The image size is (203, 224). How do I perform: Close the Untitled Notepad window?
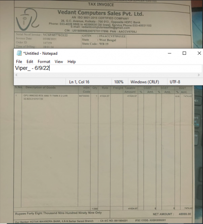[x=199, y=53]
